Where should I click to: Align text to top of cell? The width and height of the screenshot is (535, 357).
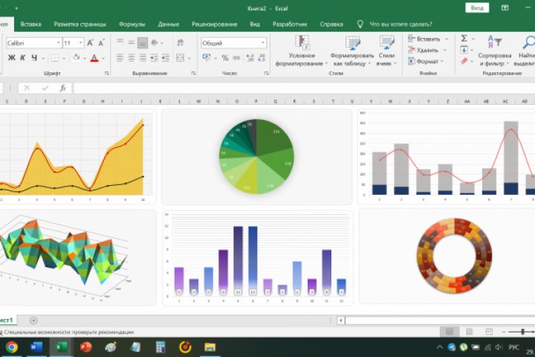[120, 42]
